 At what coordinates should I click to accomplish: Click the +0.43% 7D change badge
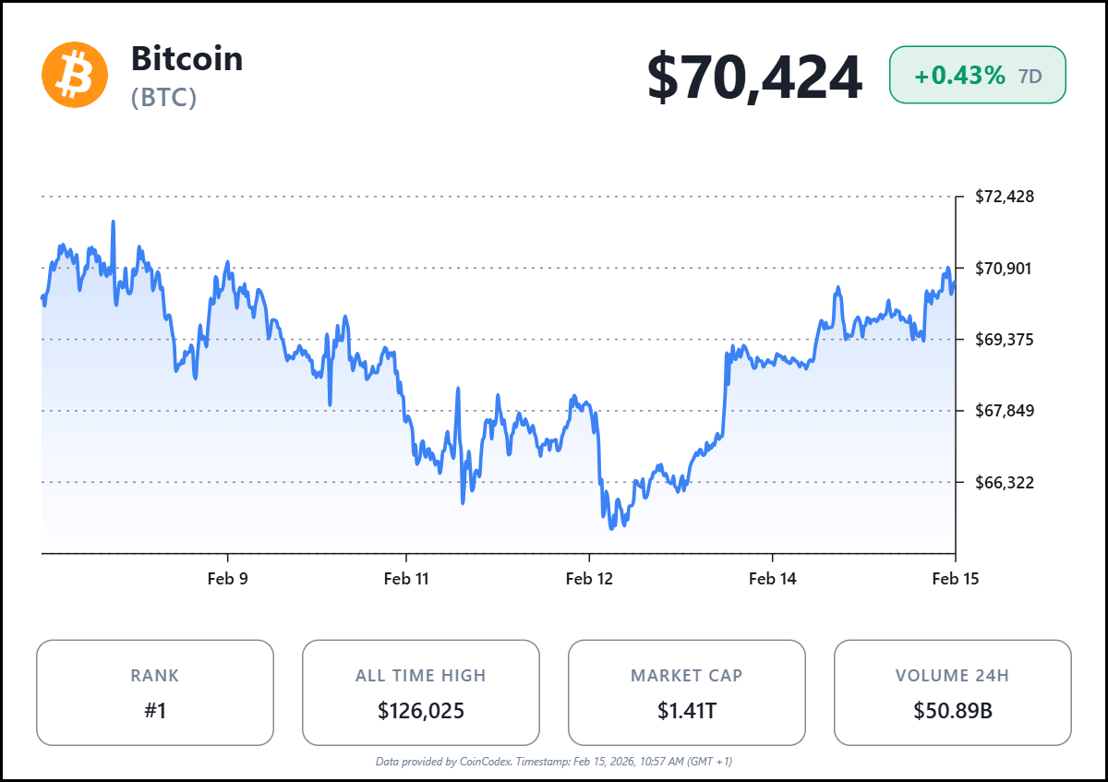click(x=977, y=76)
